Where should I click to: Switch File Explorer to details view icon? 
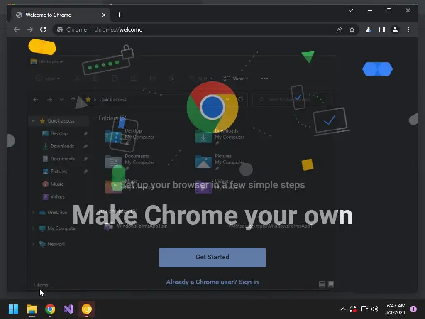point(322,284)
